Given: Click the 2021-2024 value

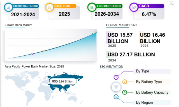Looking at the screenshot, I should (x=23, y=15).
